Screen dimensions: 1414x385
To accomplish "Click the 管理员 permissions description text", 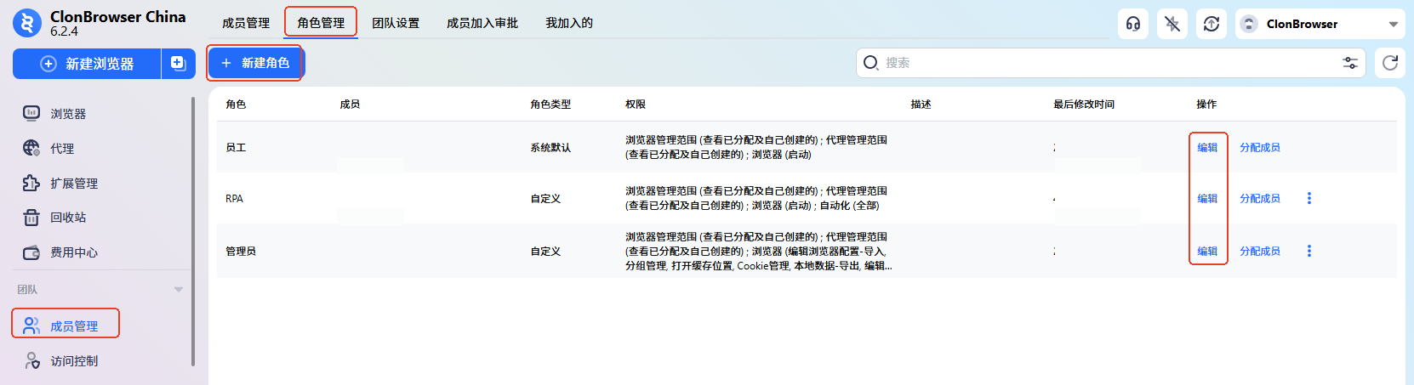I will click(758, 251).
